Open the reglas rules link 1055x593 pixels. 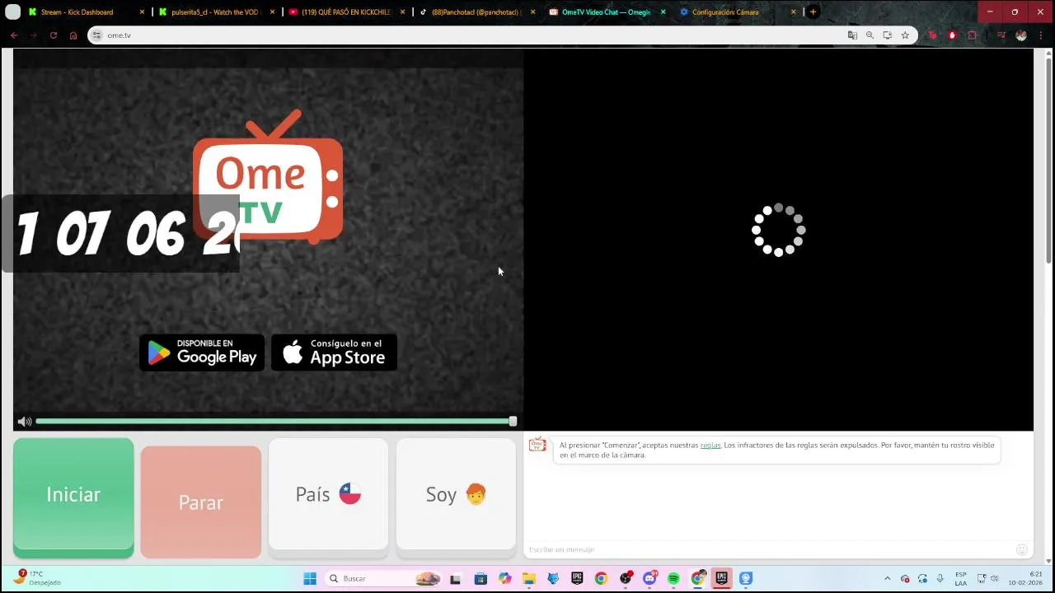click(710, 445)
